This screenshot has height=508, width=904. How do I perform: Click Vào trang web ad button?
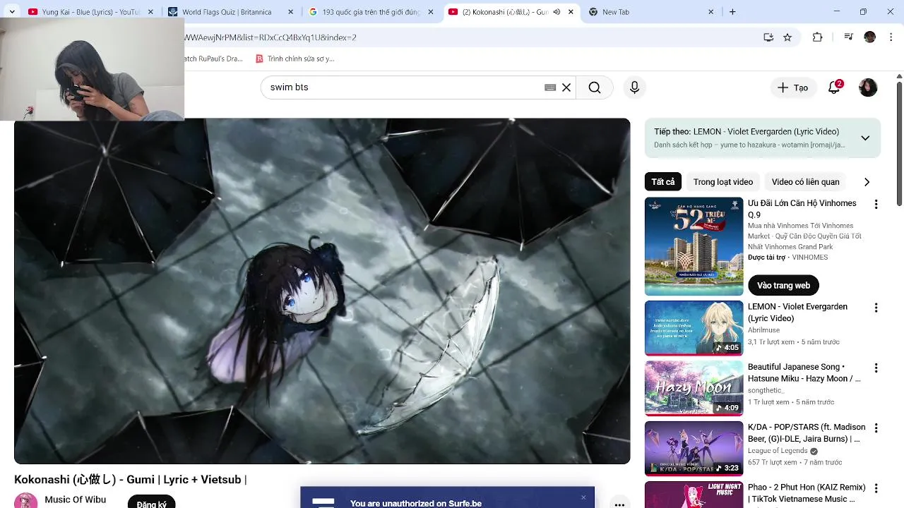783,286
